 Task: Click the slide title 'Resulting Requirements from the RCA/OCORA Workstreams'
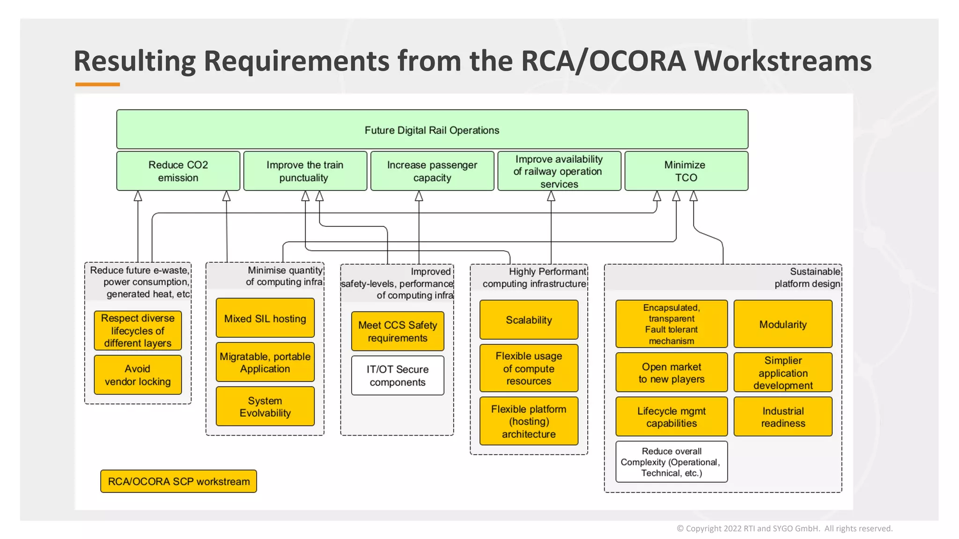coord(472,61)
